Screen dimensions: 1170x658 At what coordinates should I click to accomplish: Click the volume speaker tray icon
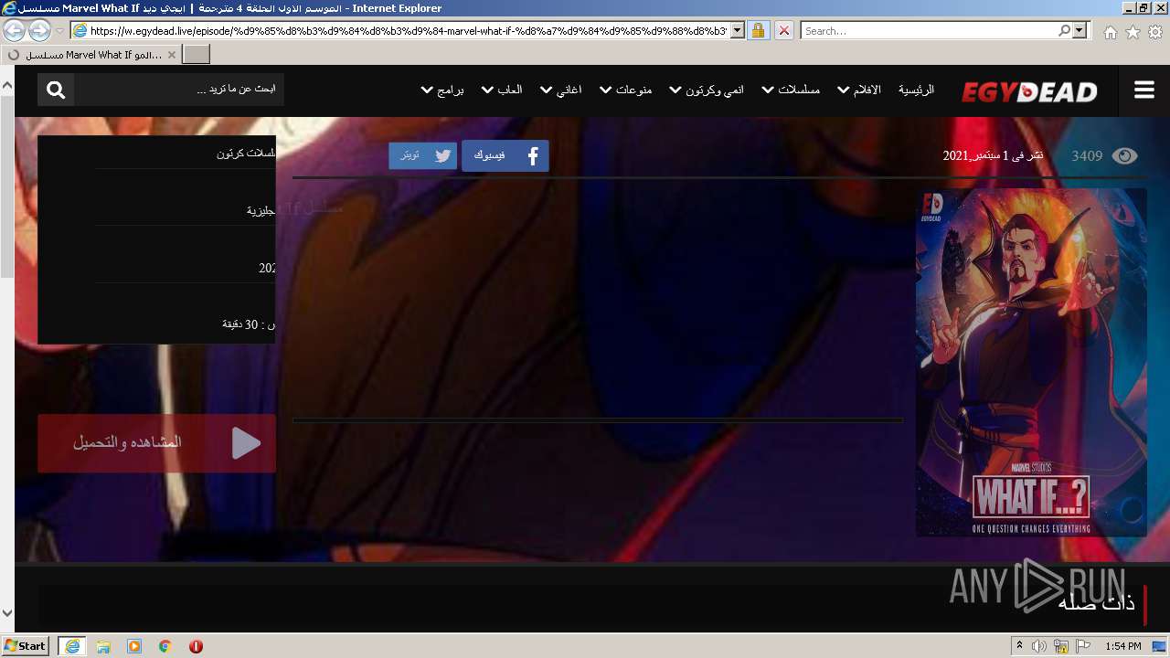pos(1039,646)
